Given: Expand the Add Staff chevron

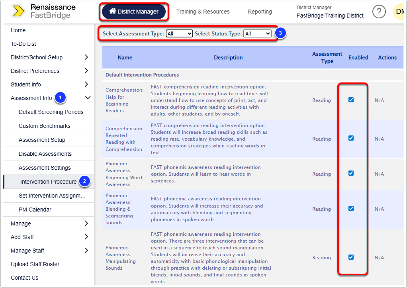Looking at the screenshot, I should [x=86, y=237].
